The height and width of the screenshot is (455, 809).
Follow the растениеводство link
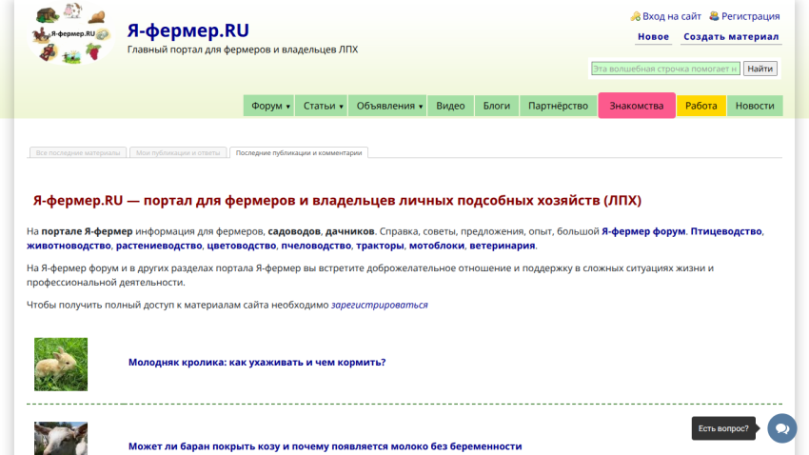pyautogui.click(x=159, y=246)
